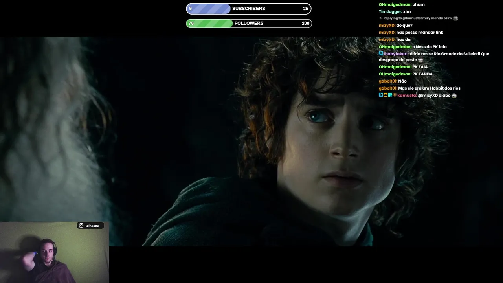Viewport: 503px width, 283px height.
Task: Click the SUBSCRIBERS label
Action: [249, 9]
